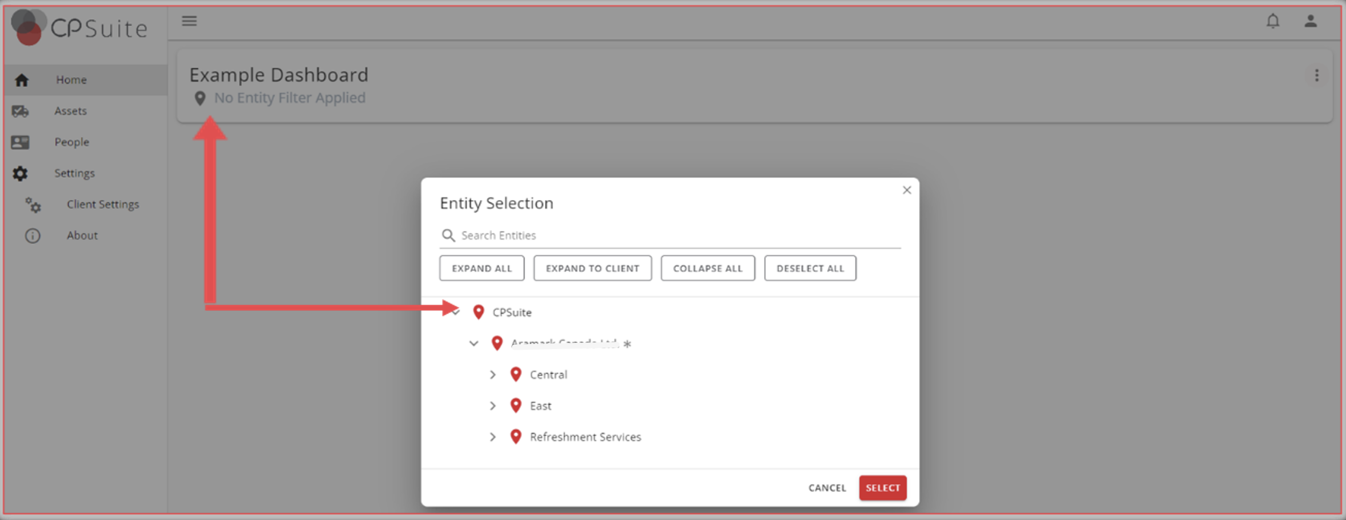Open the notifications bell

[x=1273, y=21]
